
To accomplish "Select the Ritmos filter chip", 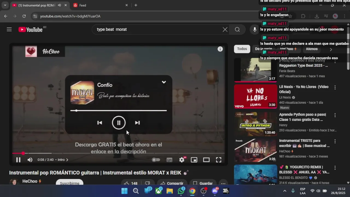I will [x=312, y=49].
